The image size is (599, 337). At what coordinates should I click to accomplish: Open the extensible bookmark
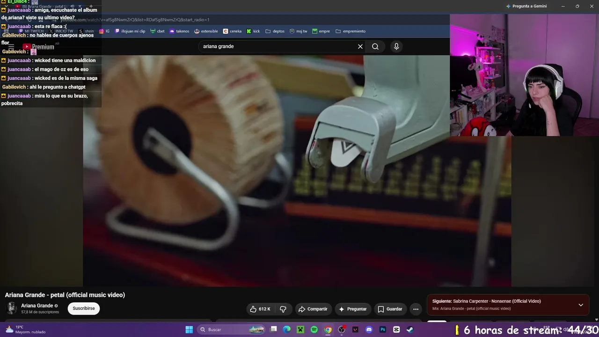pos(206,31)
